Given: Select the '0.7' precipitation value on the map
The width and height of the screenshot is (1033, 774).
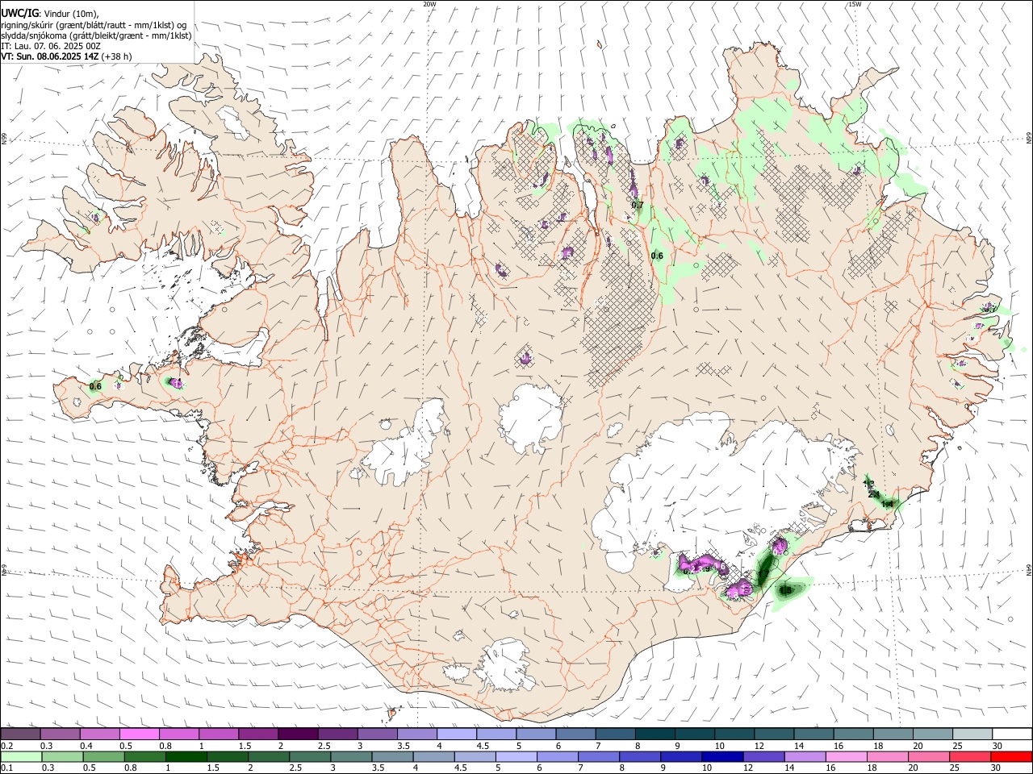Looking at the screenshot, I should coord(637,205).
